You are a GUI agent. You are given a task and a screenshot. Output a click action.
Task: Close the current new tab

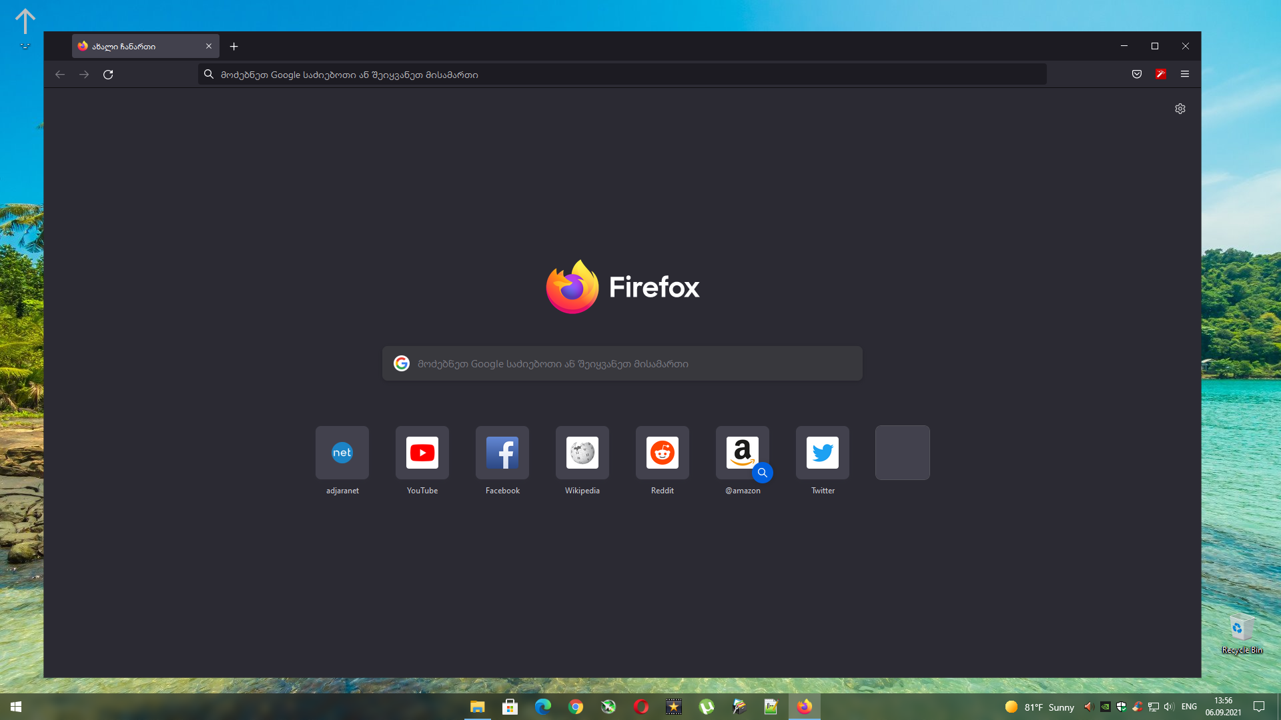(x=209, y=47)
